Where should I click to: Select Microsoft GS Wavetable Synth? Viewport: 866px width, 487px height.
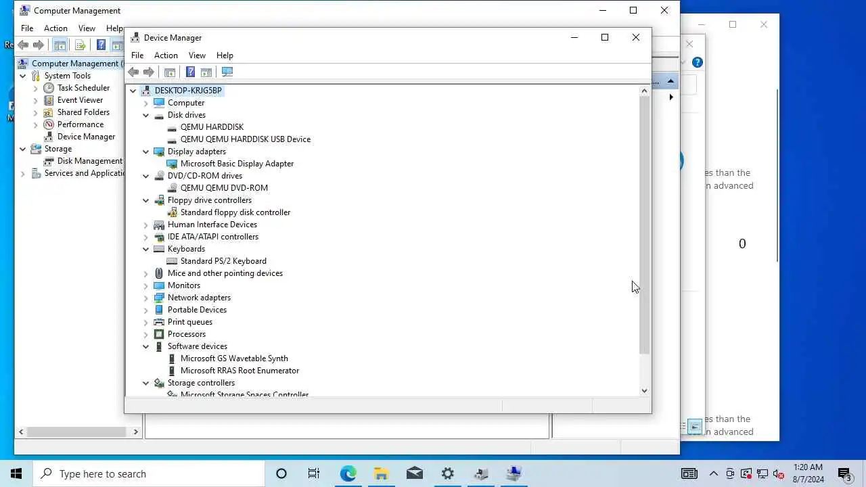[x=234, y=358]
